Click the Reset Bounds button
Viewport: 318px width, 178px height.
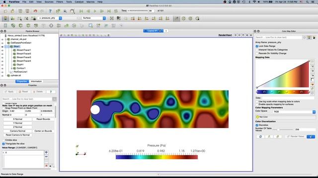43,119
